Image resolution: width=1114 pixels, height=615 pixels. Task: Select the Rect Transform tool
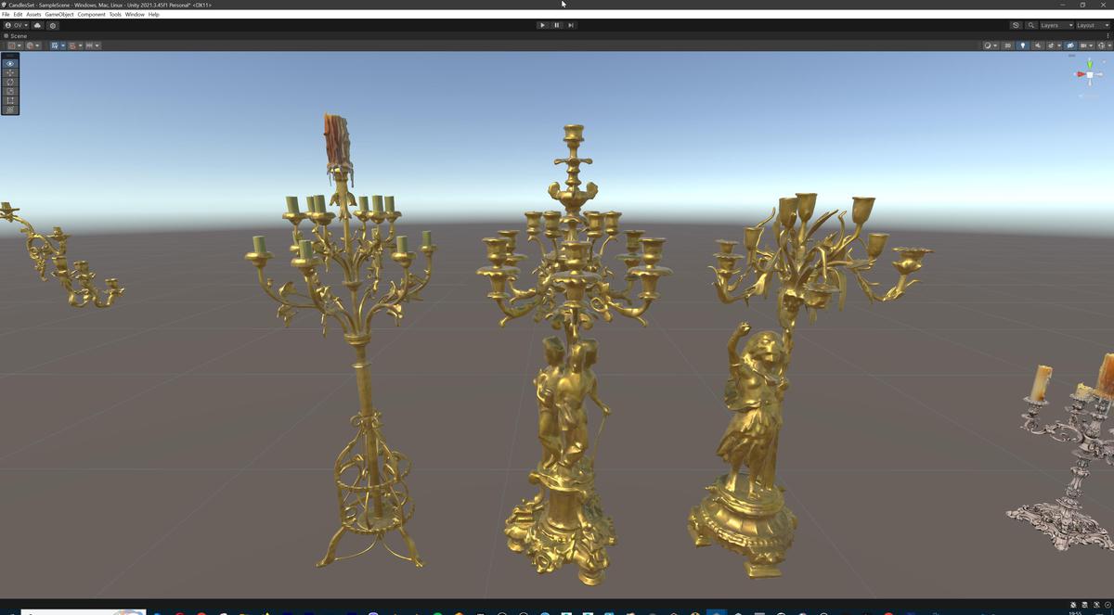point(9,99)
